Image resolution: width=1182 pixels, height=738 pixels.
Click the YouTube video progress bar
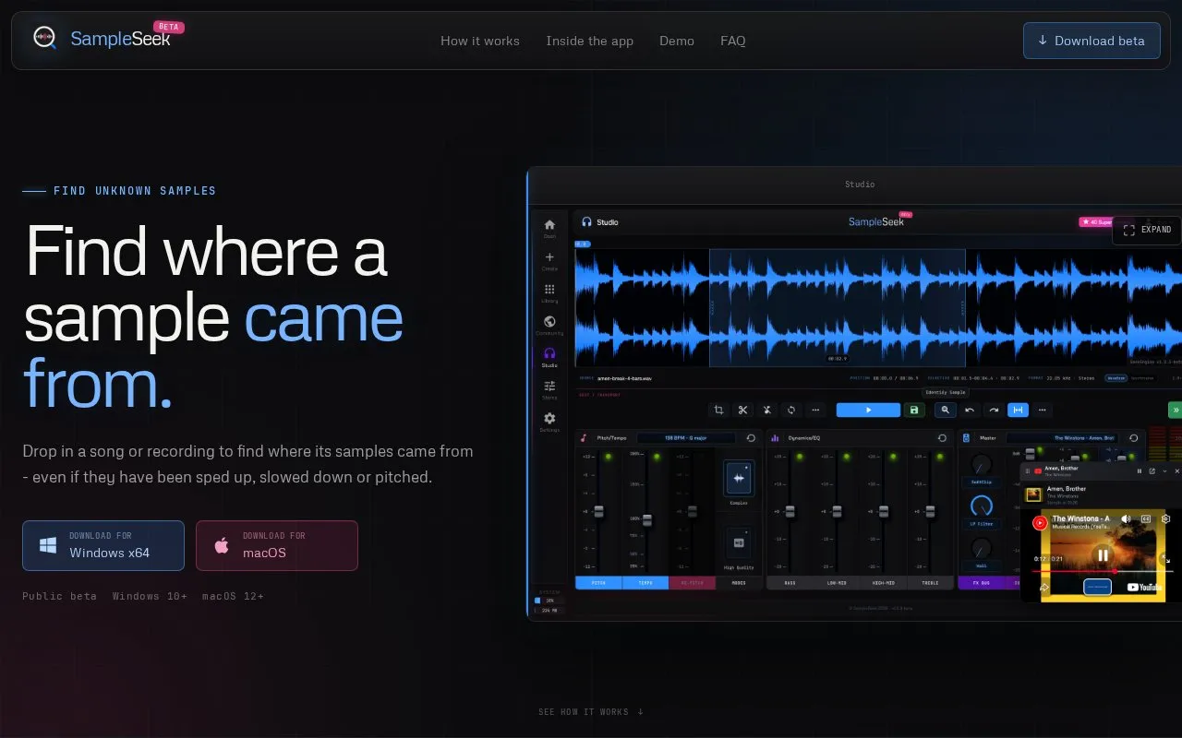pos(1101,571)
